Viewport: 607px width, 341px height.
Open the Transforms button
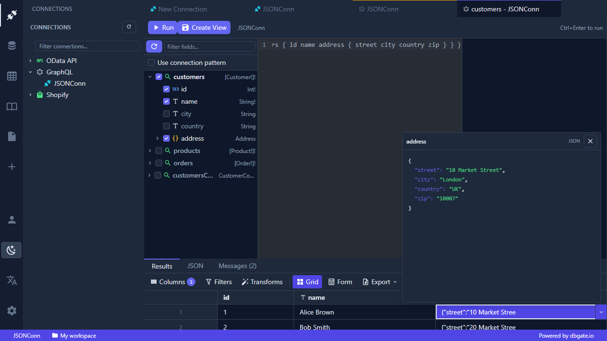pos(262,282)
